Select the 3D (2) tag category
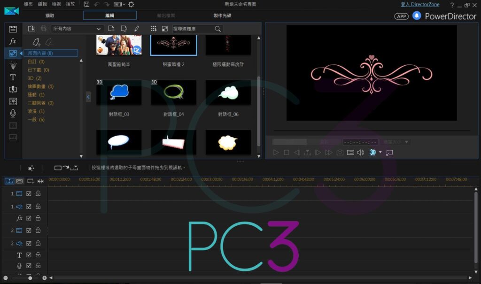The image size is (481, 284). pos(35,78)
